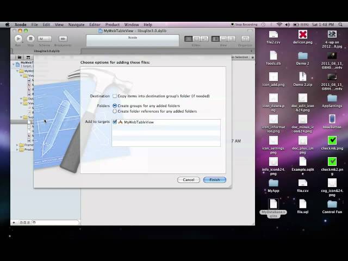The image size is (348, 261).
Task: Click the add button at navigator bottom
Action: click(x=14, y=222)
